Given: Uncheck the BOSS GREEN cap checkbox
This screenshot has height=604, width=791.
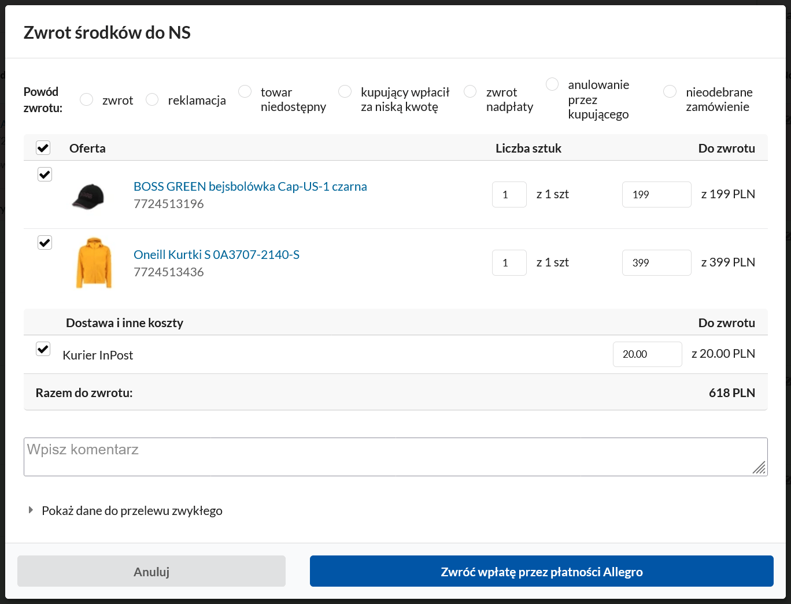Looking at the screenshot, I should [x=45, y=174].
